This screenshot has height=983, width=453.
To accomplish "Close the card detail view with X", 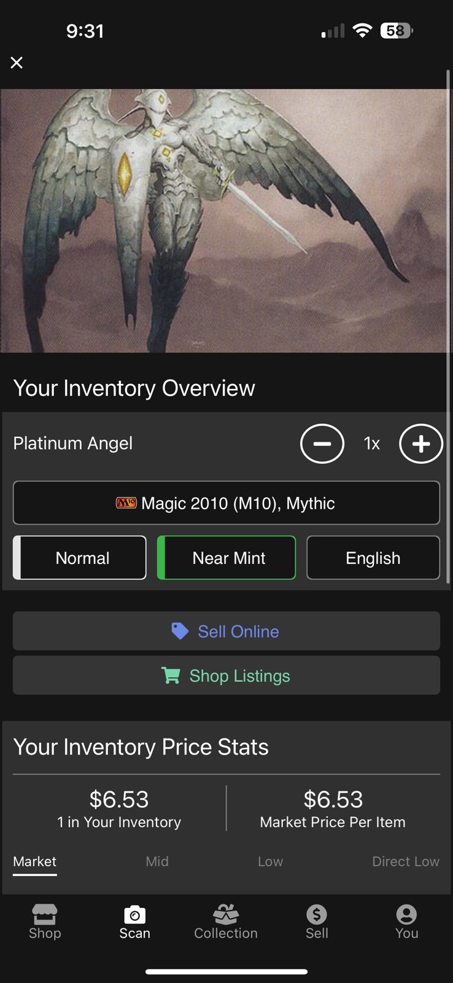I will [x=17, y=63].
